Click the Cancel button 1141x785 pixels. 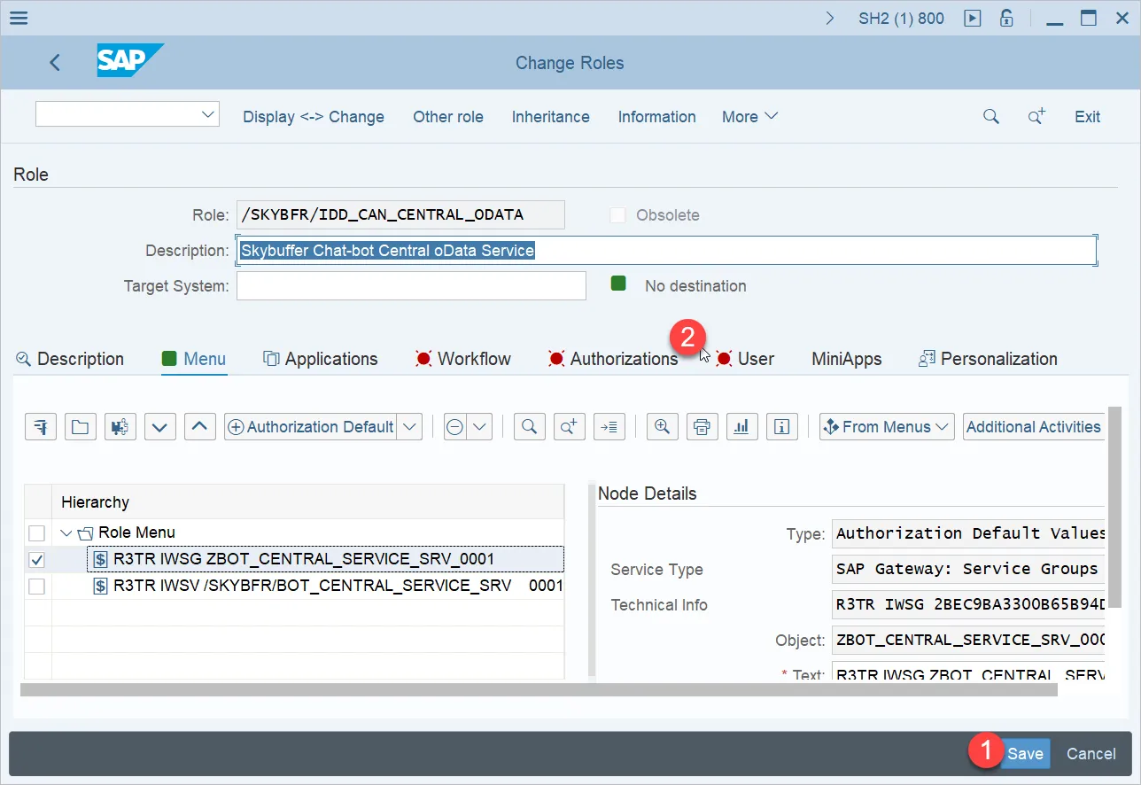coord(1091,754)
